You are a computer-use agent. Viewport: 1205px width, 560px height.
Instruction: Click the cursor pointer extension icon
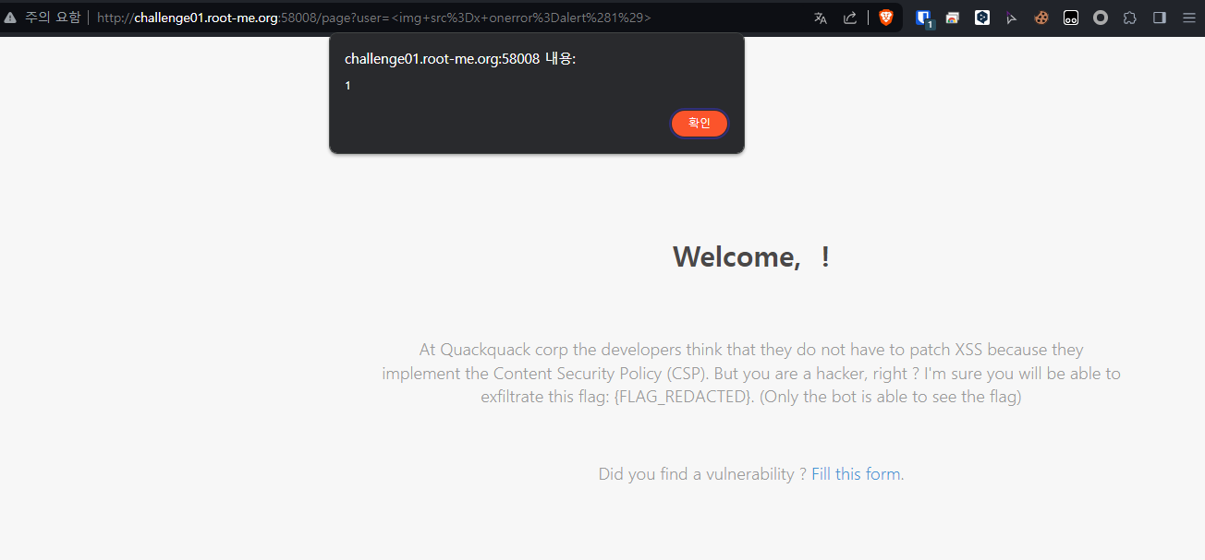point(1012,18)
